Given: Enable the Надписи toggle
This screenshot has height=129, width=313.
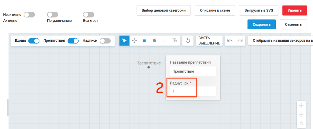Looking at the screenshot, I should [x=105, y=41].
